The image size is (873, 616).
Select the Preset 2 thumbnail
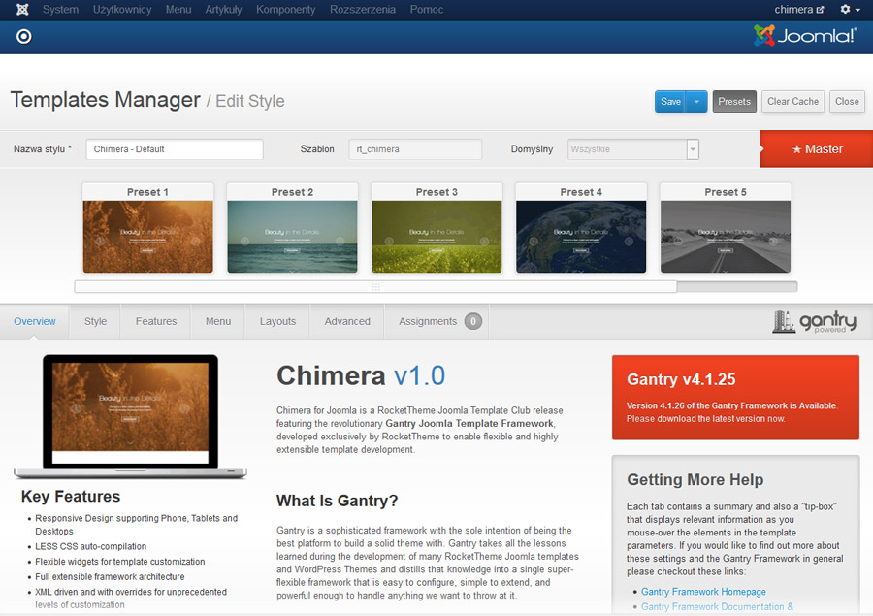tap(292, 229)
